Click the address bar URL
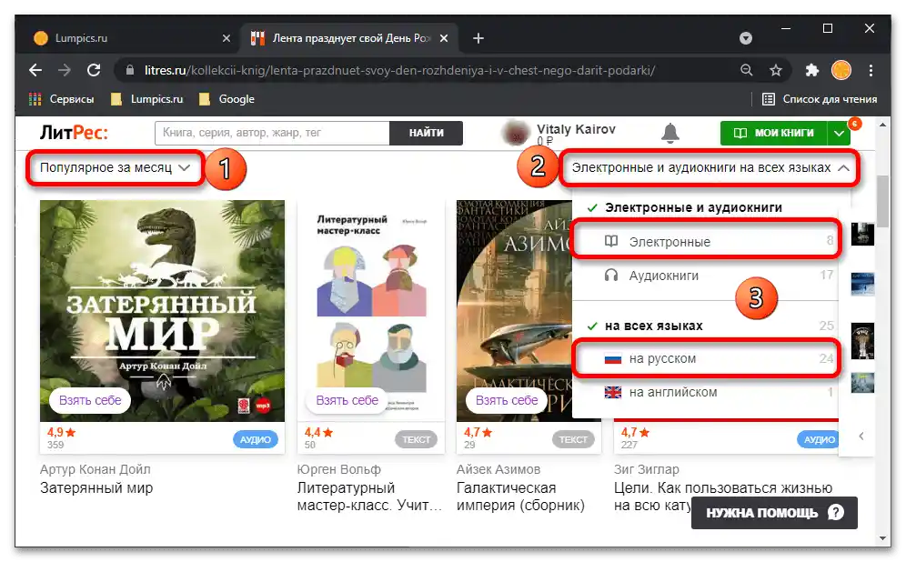906x562 pixels. (x=400, y=70)
